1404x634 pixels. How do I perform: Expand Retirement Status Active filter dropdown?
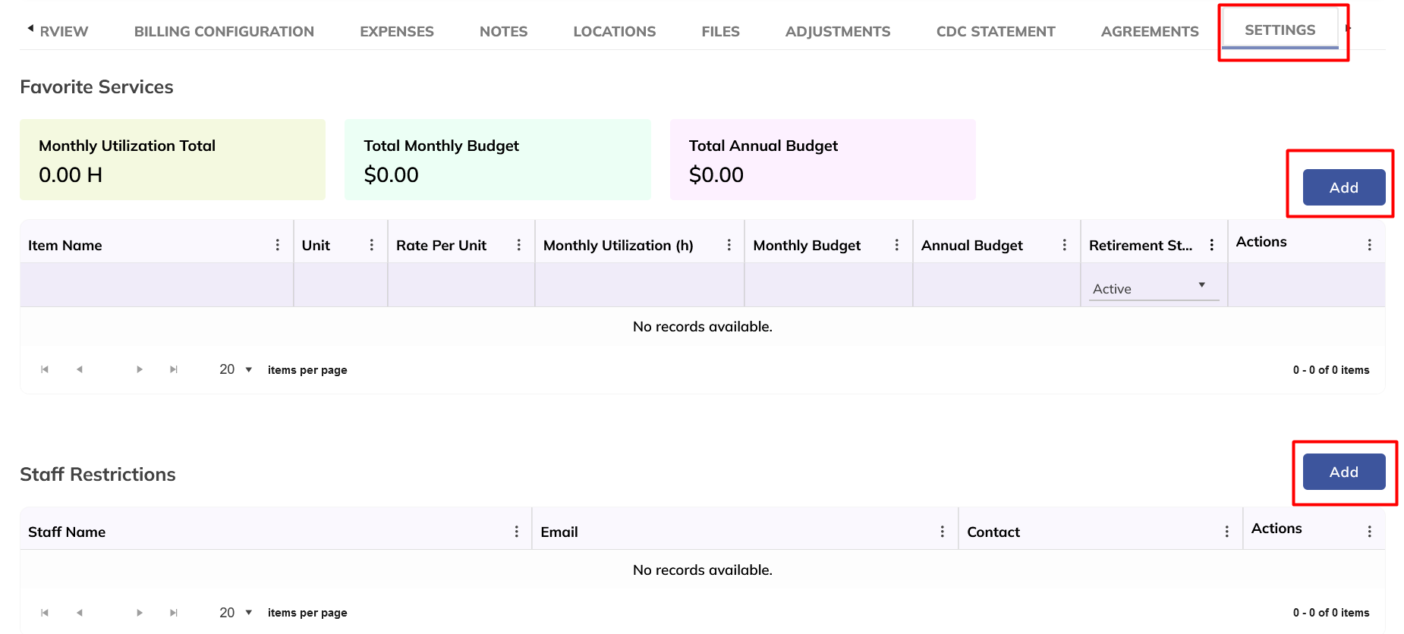pos(1201,286)
